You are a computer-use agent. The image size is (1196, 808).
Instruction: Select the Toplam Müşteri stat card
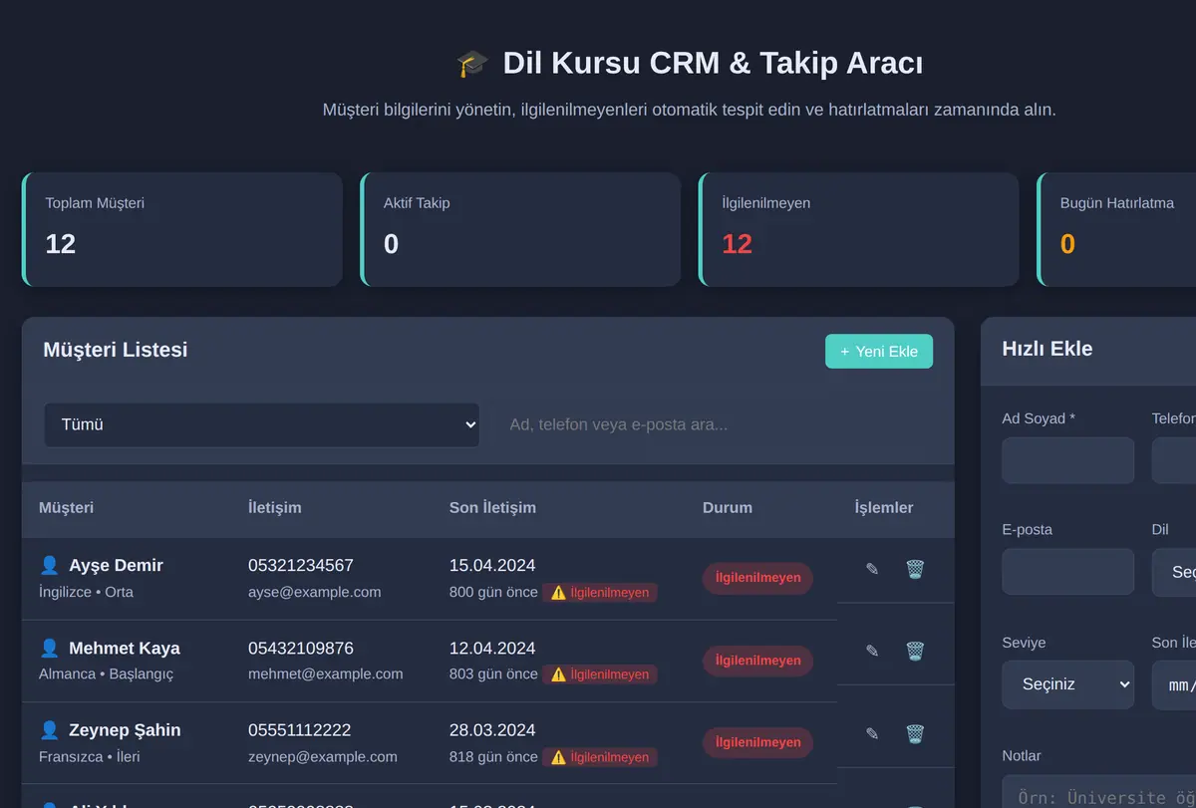182,229
